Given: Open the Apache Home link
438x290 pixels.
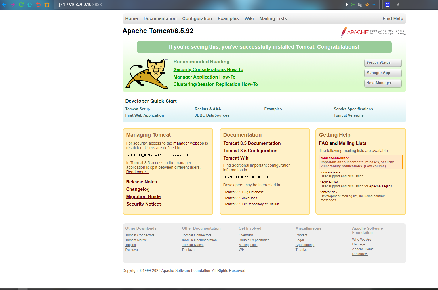Looking at the screenshot, I should pos(363,249).
